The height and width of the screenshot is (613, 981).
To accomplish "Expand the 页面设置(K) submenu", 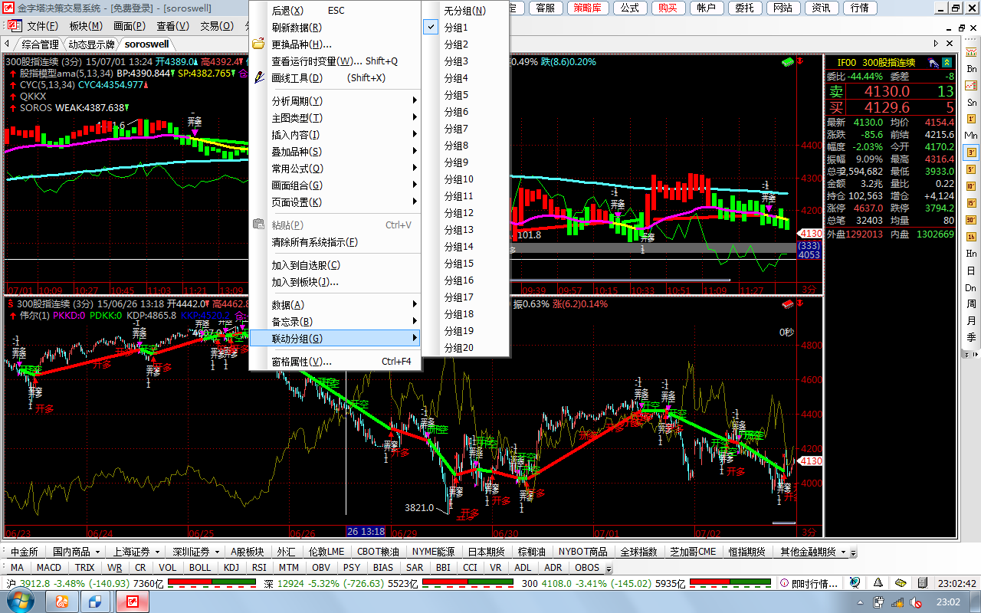I will (335, 202).
